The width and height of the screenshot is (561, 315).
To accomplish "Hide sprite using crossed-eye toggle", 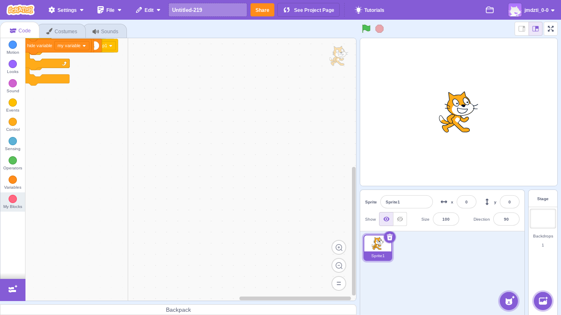I will (400, 219).
